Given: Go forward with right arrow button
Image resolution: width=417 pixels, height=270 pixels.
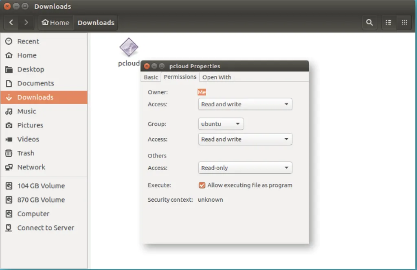Looking at the screenshot, I should tap(26, 23).
